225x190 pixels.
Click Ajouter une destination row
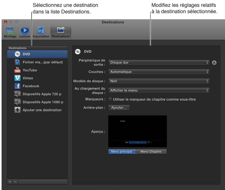[x=37, y=110]
